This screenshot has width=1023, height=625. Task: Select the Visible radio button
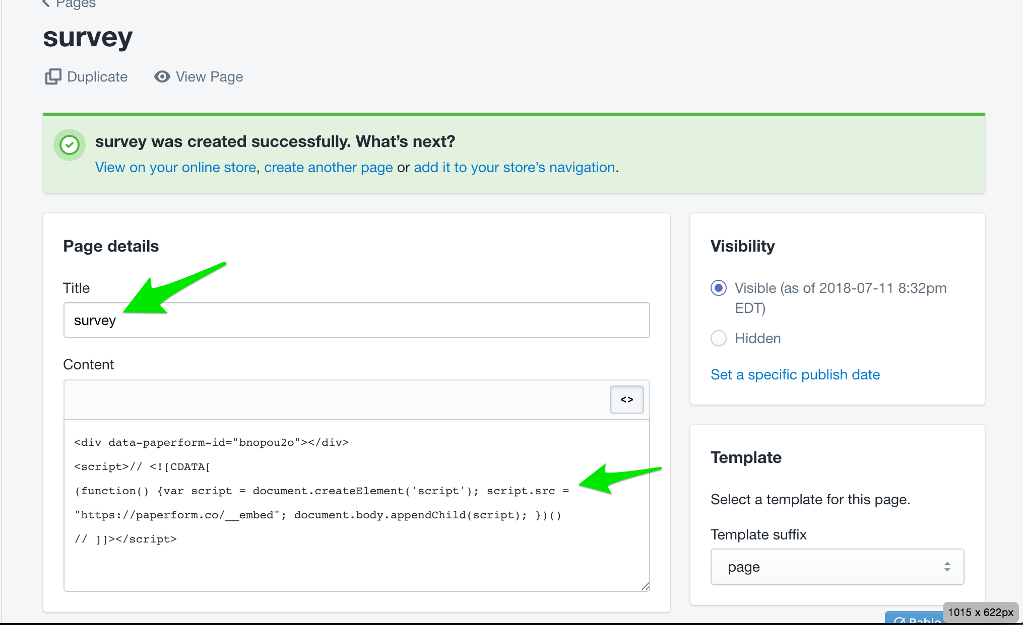(719, 288)
